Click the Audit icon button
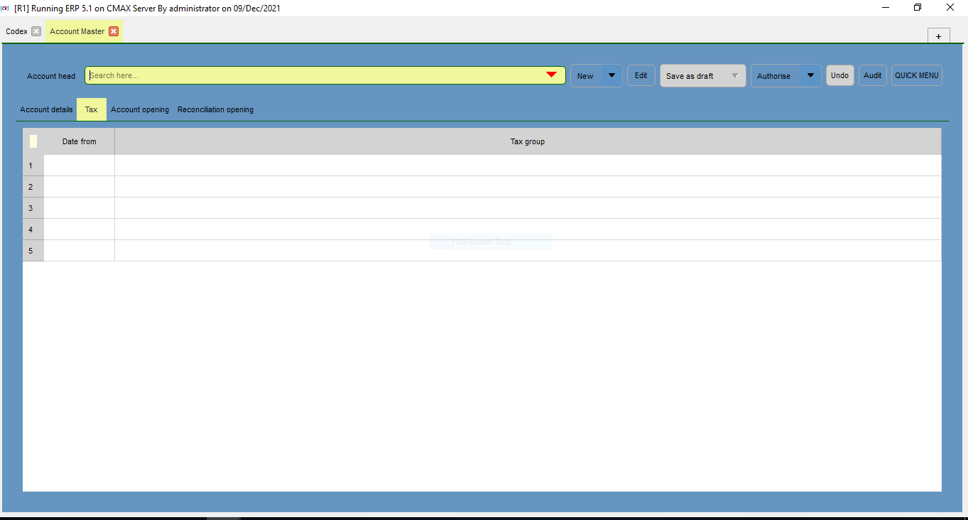The image size is (968, 520). (872, 75)
